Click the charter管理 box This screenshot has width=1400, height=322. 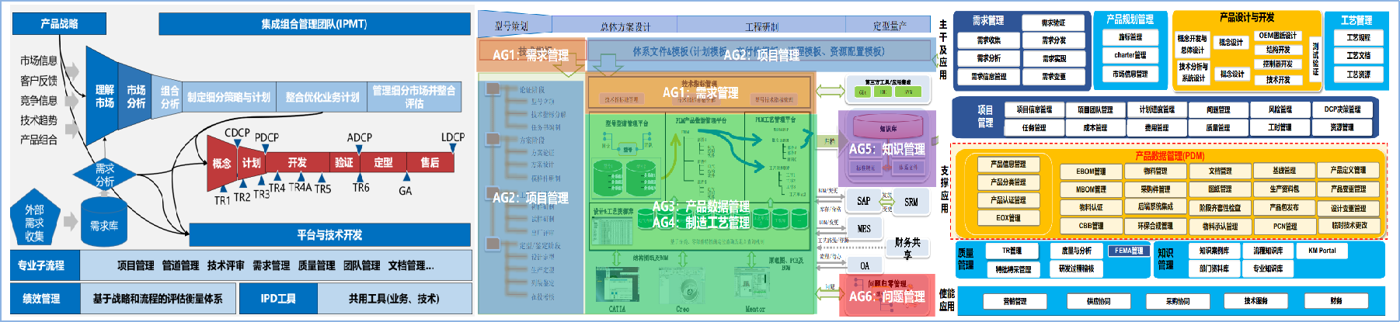coord(1130,55)
